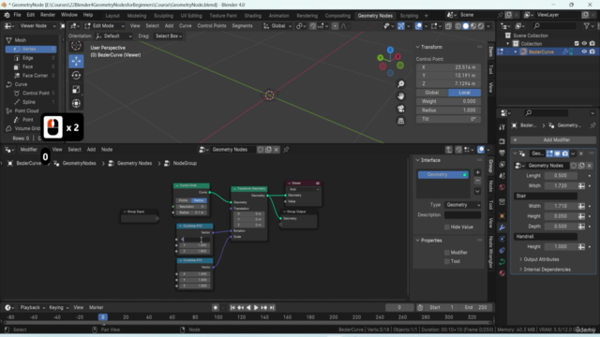Close the GeometryNodes modifier with X
The width and height of the screenshot is (600, 337).
[581, 154]
